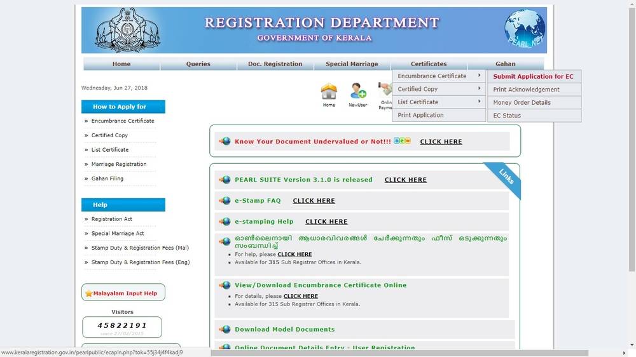Screen dimensions: 636x357
Task: Open Stamp Duty & Registration Fees (Mal)
Action: point(140,248)
